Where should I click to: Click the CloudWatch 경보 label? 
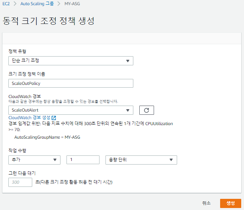[x=25, y=96]
